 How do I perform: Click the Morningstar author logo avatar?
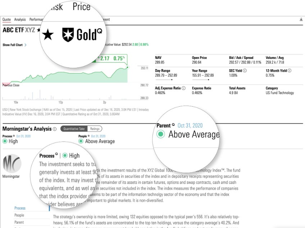pyautogui.click(x=12, y=164)
